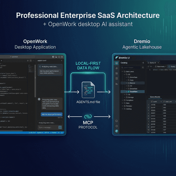The height and width of the screenshot is (176, 176).
Task: Open customize layout icon in OpenWork title bar
Action: tap(62, 57)
